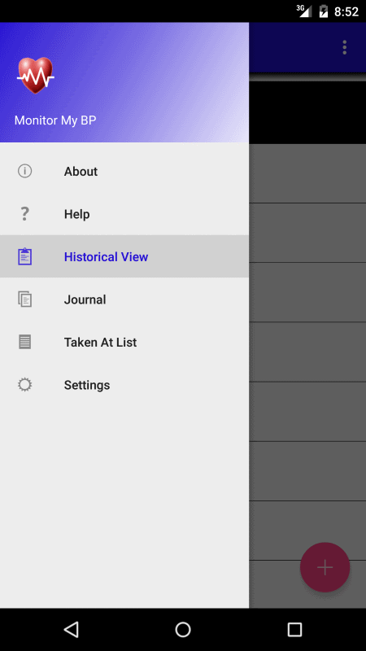Tap the battery icon in status bar

point(324,11)
